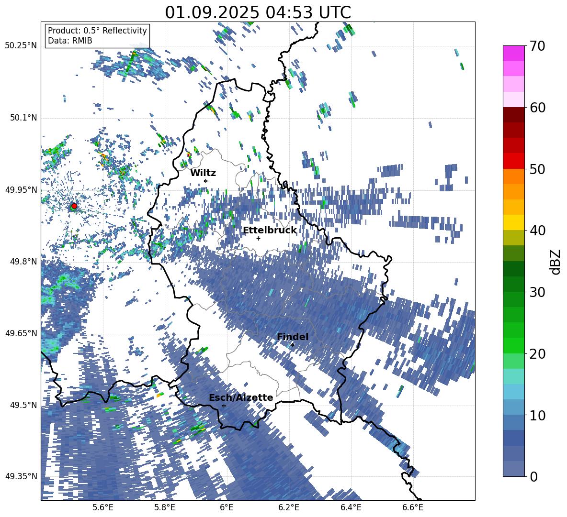This screenshot has height=517, width=567.
Task: Click the 50.25°N latitude label
Action: pos(21,45)
